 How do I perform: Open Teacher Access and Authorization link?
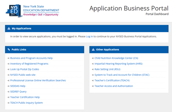(114, 86)
